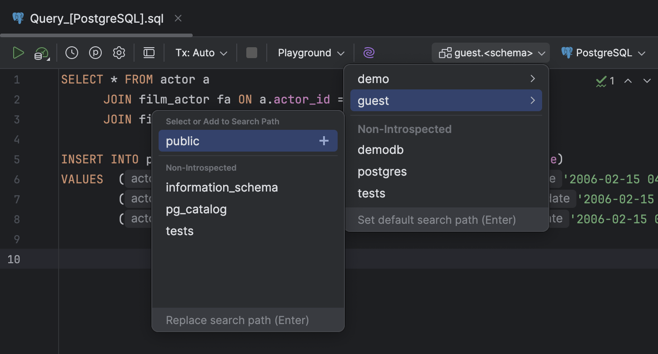
Task: Open the Tx: Auto transaction mode dropdown
Action: tap(200, 53)
